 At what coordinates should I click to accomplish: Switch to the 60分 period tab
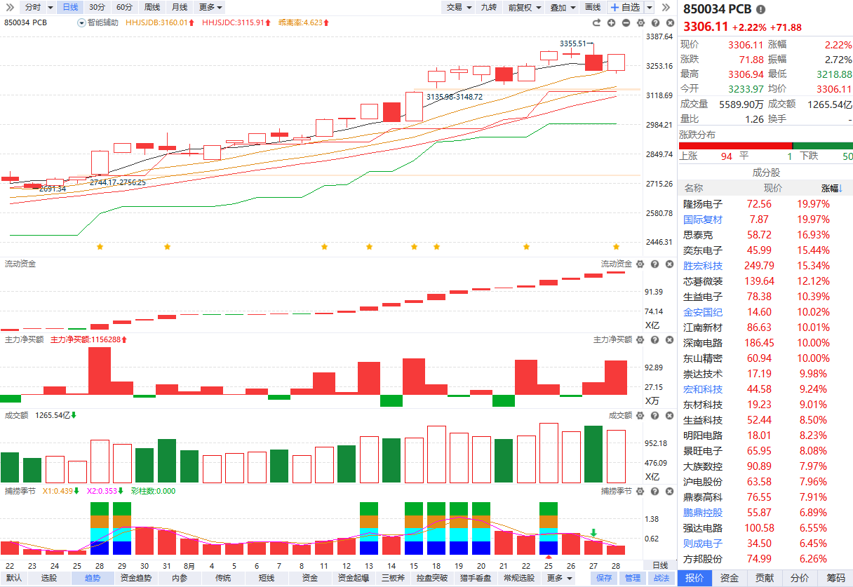pos(124,7)
